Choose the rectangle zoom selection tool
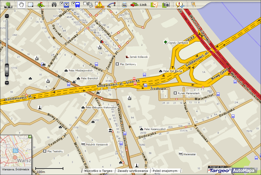 31,4
